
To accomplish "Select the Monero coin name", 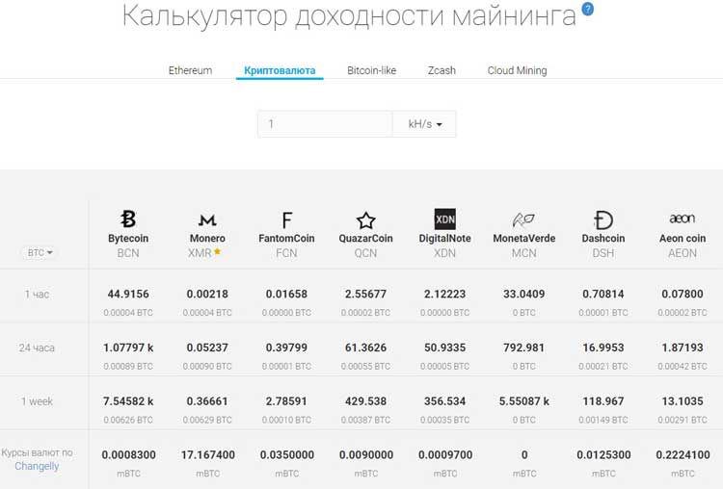I will (x=207, y=238).
